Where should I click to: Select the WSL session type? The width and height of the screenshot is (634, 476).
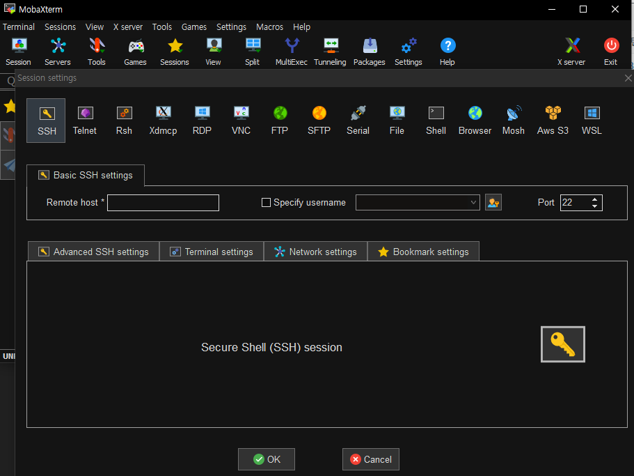point(592,120)
